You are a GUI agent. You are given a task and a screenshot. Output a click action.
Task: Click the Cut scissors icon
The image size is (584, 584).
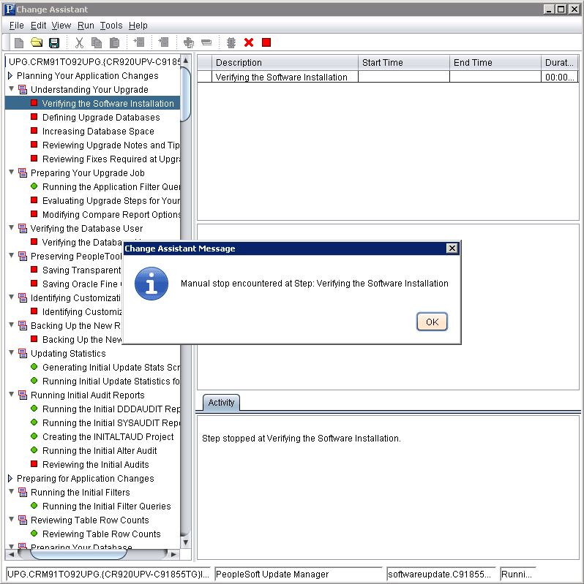point(79,43)
